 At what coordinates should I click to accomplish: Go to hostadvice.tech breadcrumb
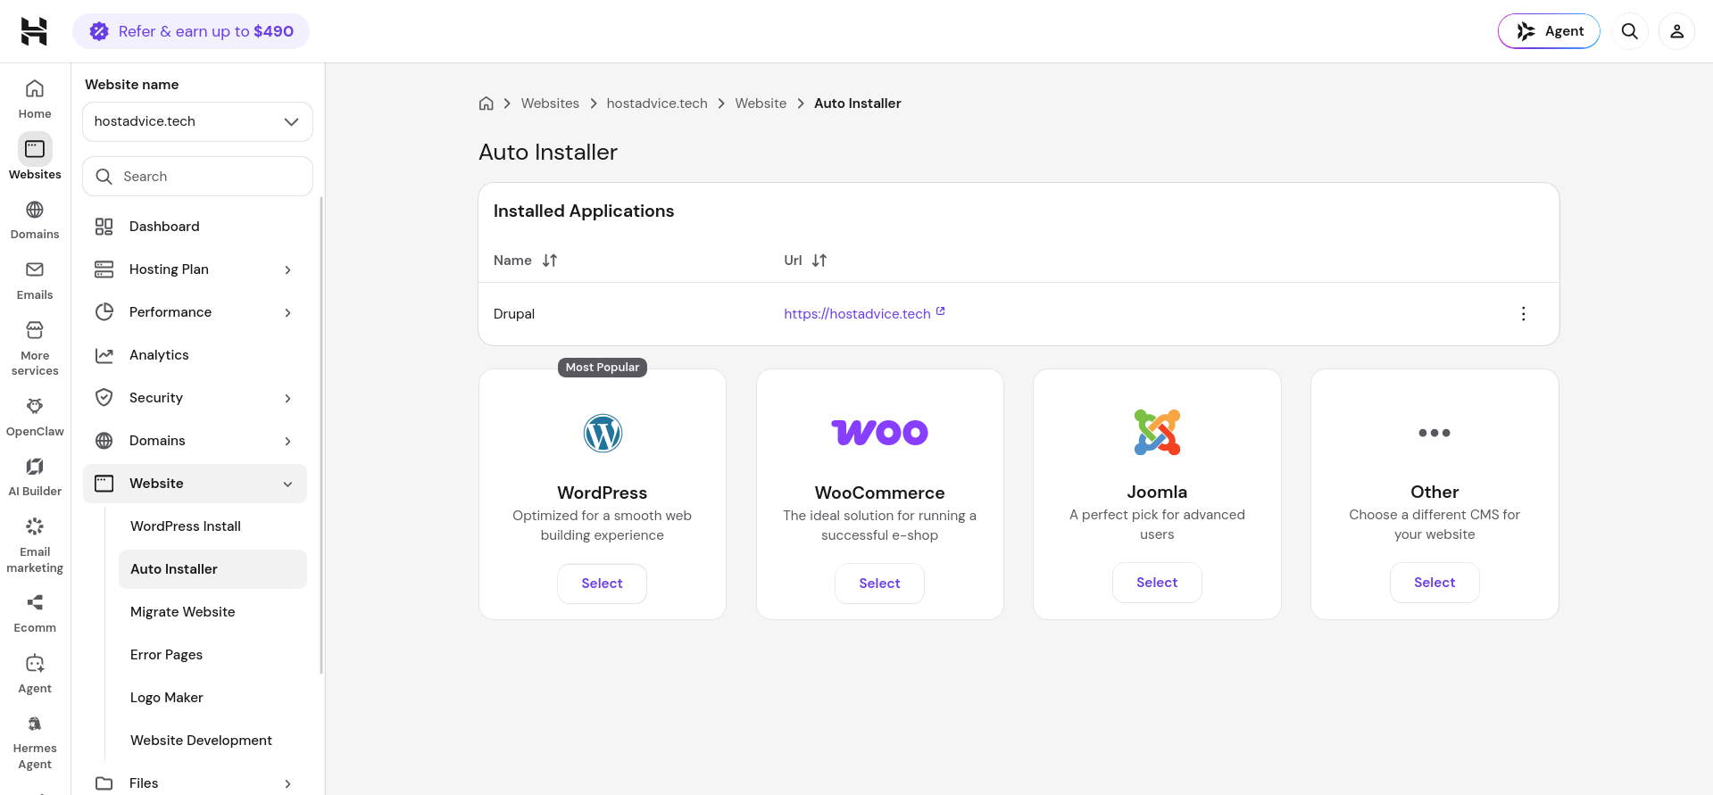click(657, 104)
